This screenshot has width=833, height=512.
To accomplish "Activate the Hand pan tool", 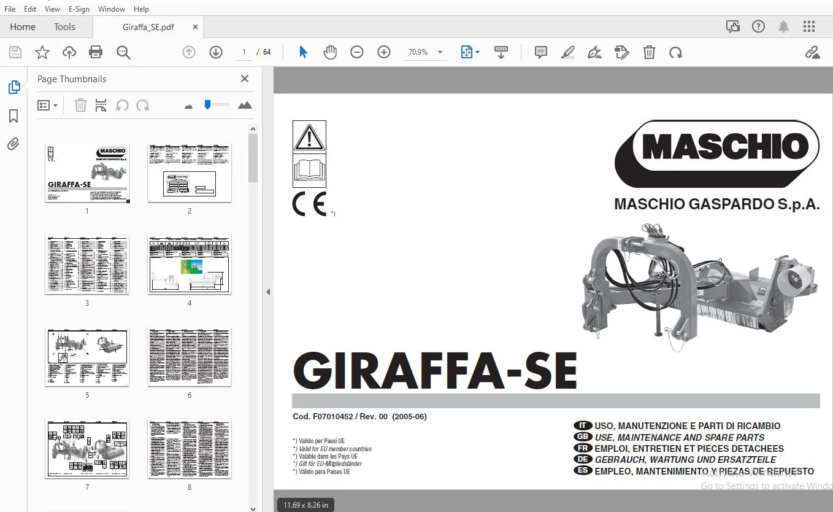I will (330, 53).
